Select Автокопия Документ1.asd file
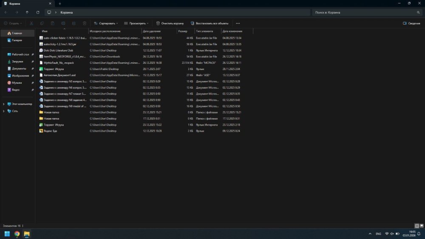 [x=59, y=75]
